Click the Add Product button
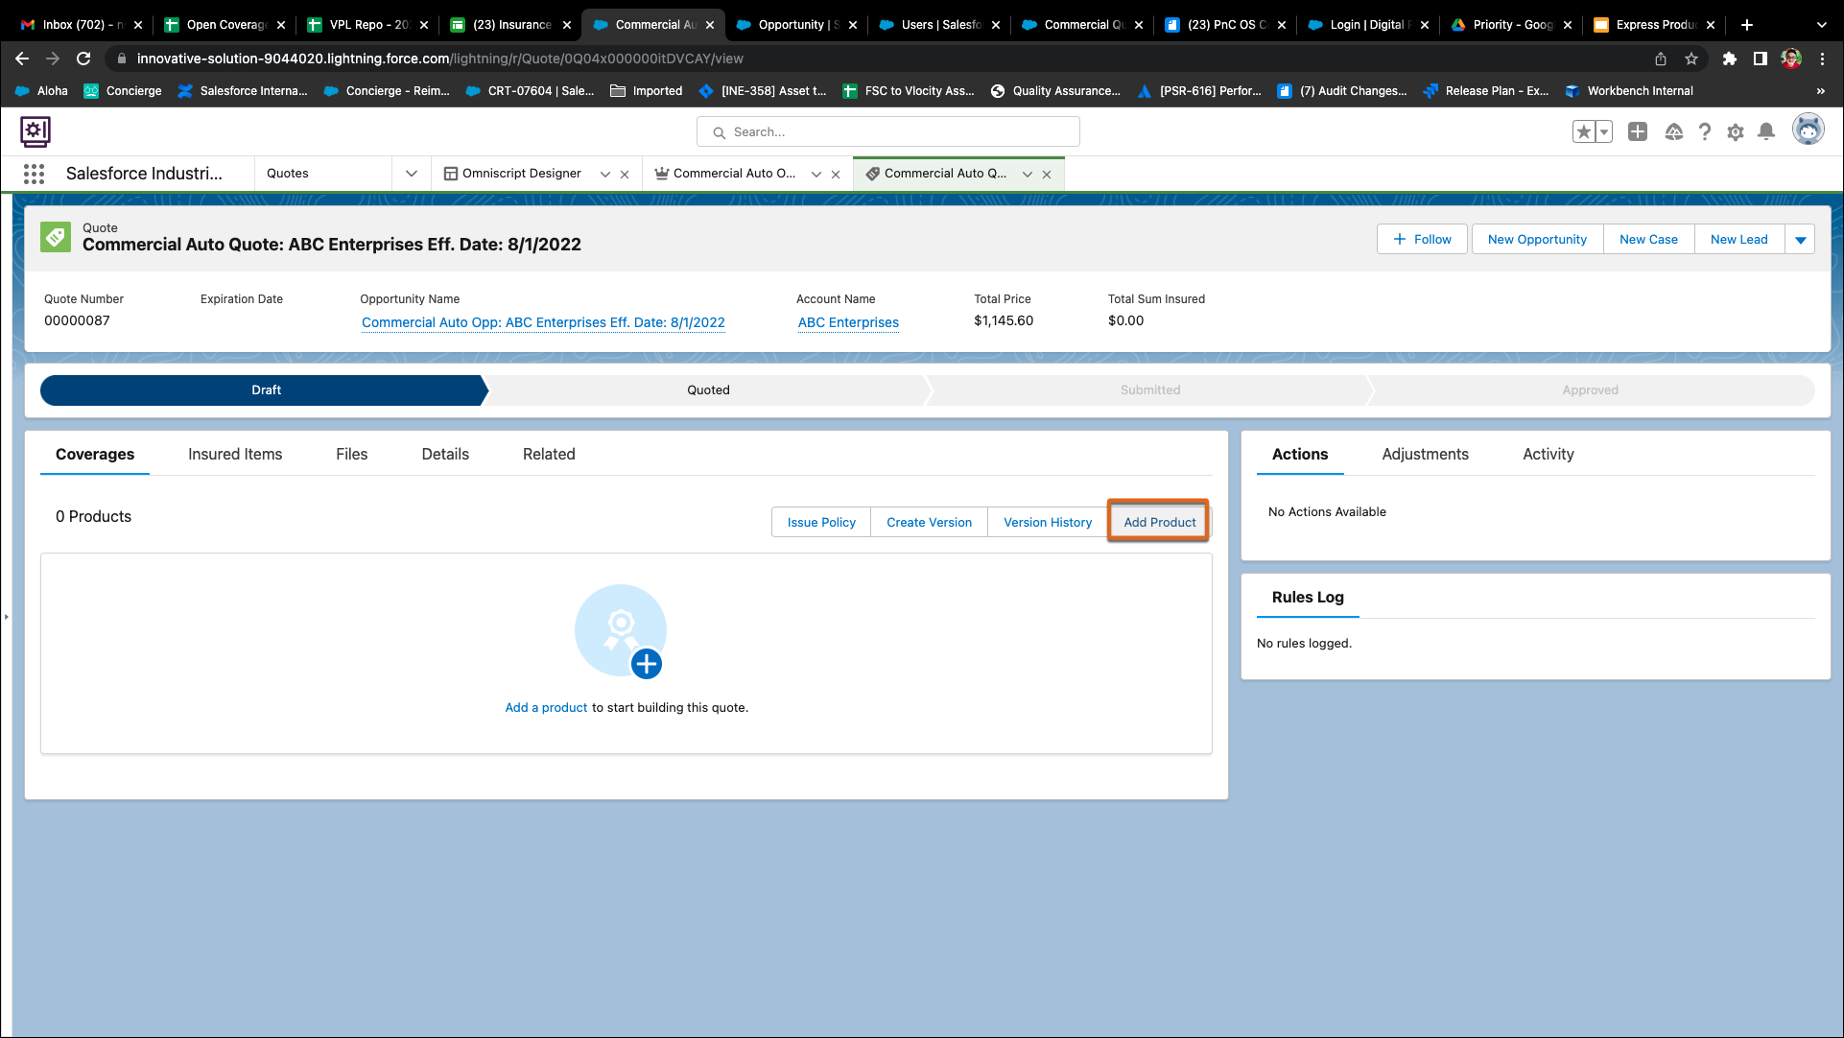Viewport: 1844px width, 1038px height. (1159, 523)
